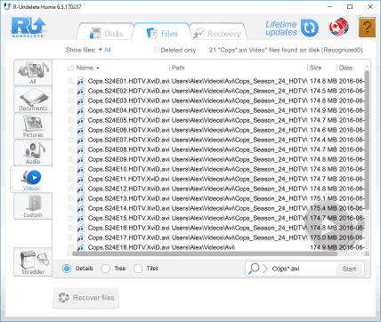Image resolution: width=381 pixels, height=322 pixels.
Task: Click the 174.5 MB size value
Action: tap(323, 91)
